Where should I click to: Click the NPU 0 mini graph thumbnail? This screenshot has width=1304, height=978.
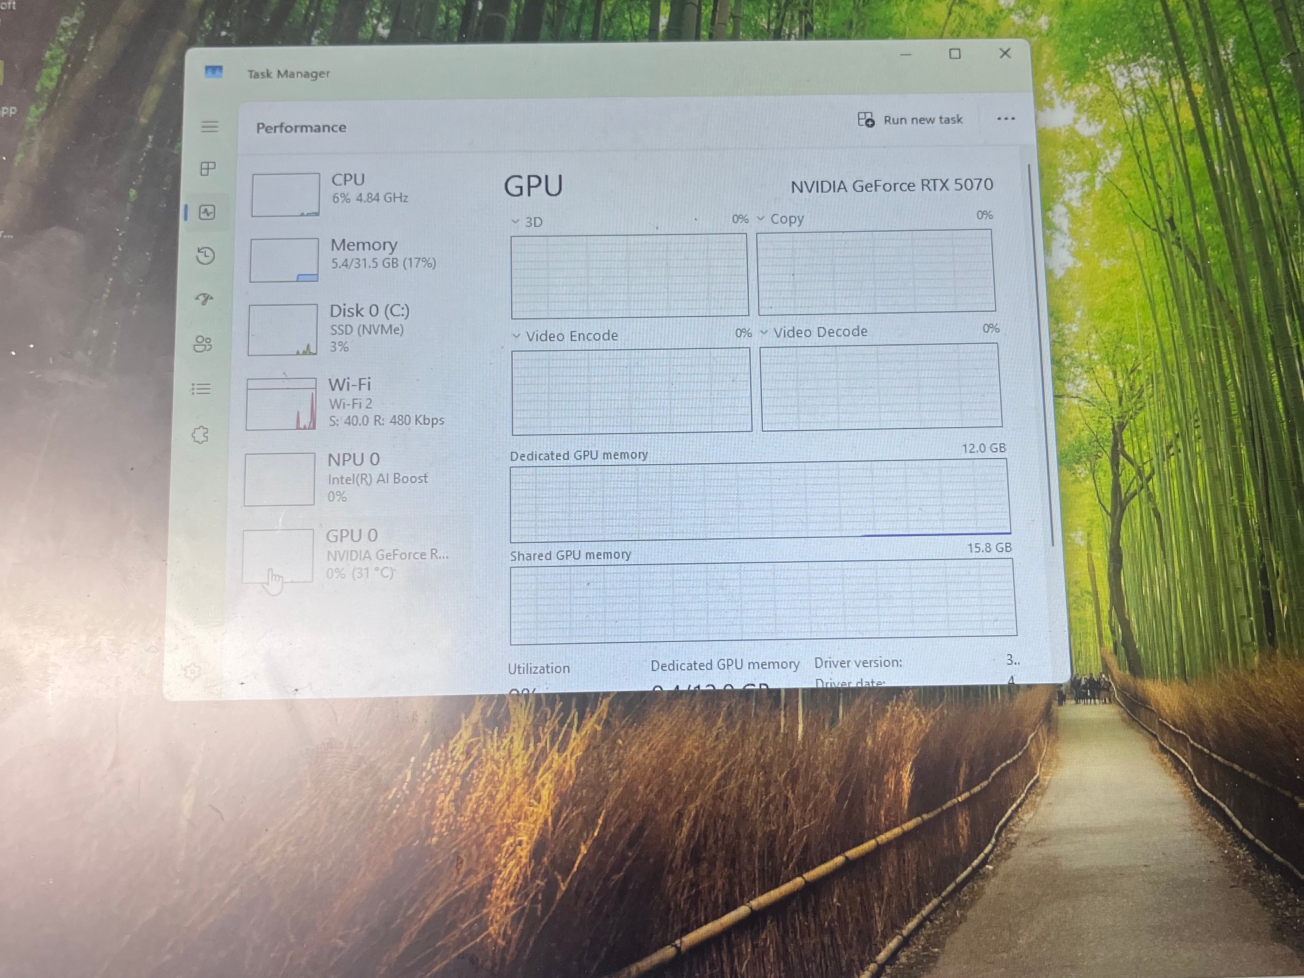[280, 479]
